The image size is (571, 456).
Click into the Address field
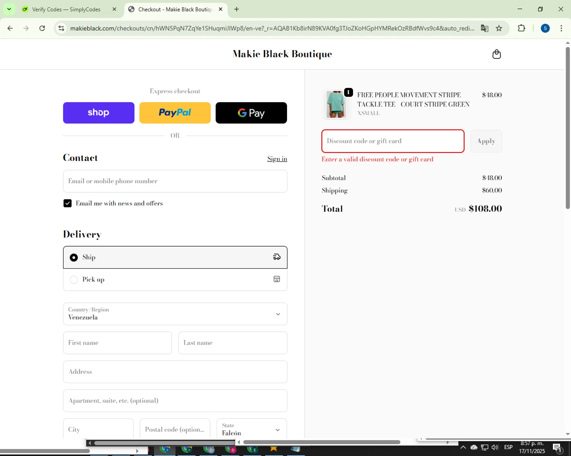[175, 372]
